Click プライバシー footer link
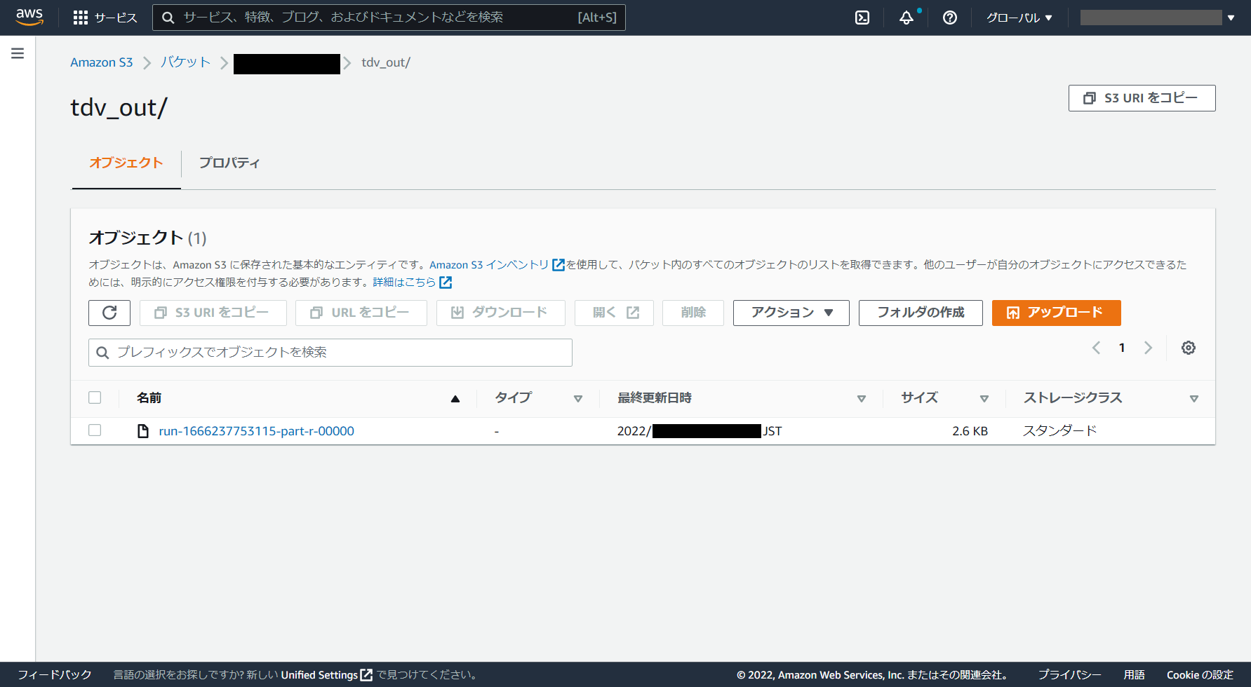 click(x=1069, y=674)
